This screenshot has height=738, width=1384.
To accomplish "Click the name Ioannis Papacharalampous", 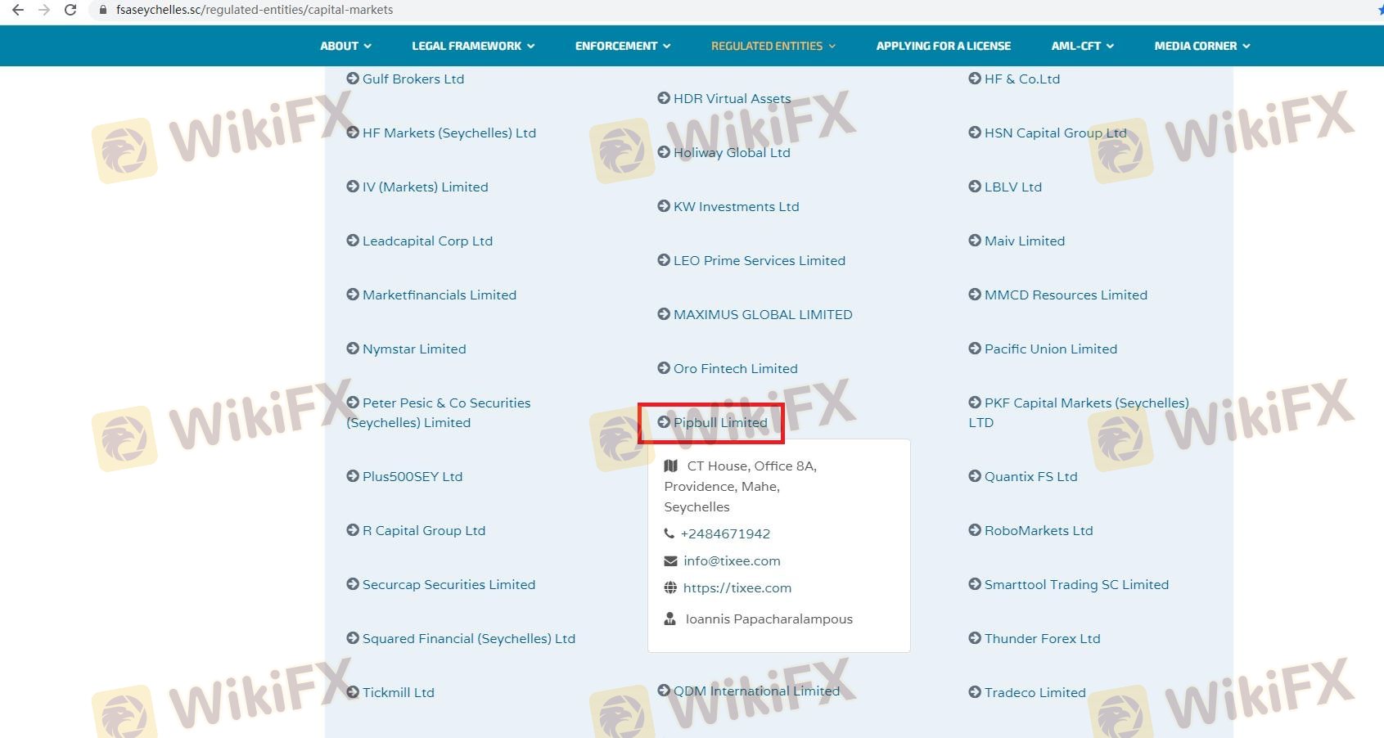I will [769, 619].
